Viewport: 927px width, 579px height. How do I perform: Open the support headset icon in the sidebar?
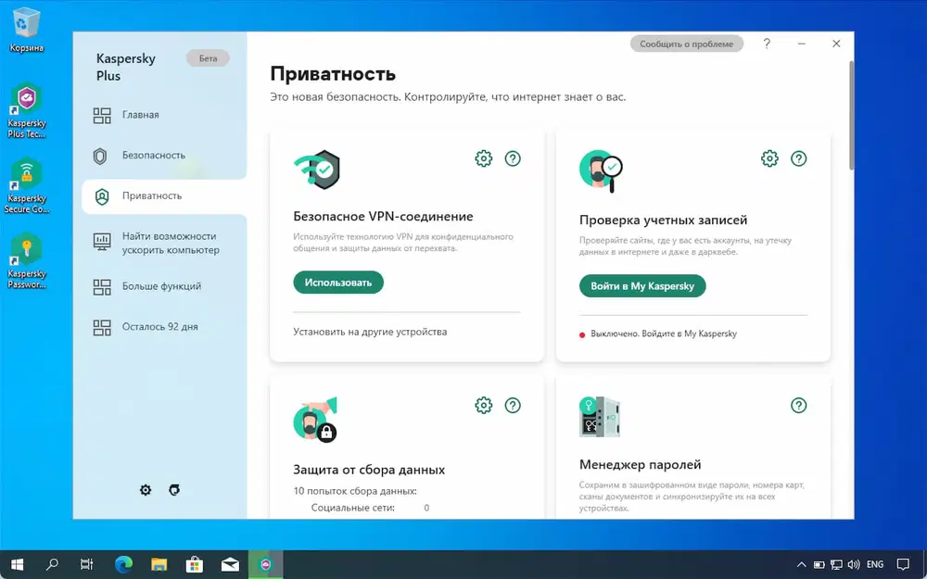[174, 490]
